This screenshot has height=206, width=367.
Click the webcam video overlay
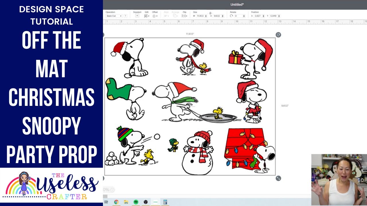tap(339, 180)
